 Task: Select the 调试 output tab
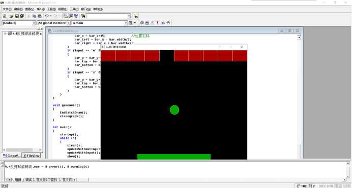tap(28, 180)
